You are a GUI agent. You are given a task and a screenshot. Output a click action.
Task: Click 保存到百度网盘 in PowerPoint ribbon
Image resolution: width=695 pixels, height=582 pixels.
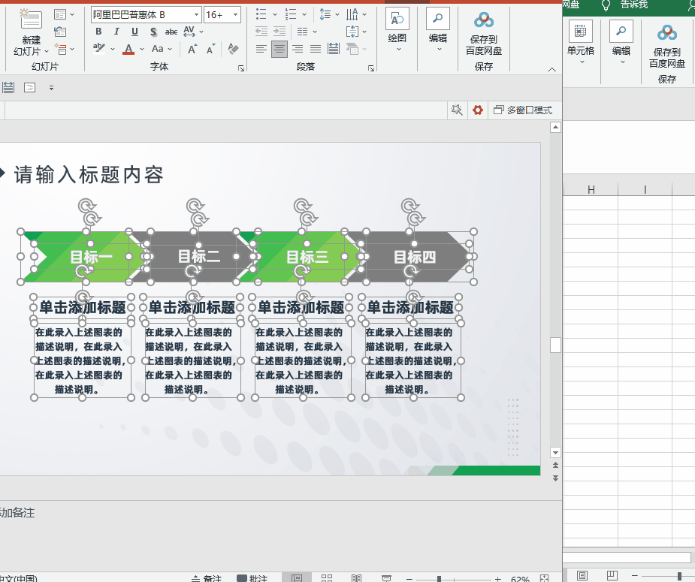[484, 33]
